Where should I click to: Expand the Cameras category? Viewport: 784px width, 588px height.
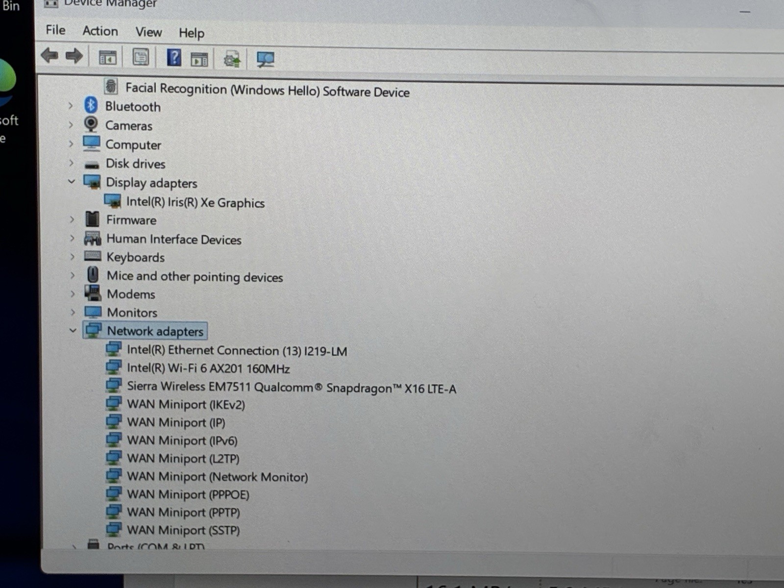[71, 124]
